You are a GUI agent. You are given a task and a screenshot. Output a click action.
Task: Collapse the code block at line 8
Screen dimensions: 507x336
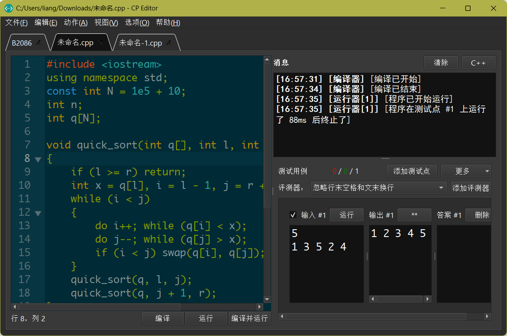point(38,158)
